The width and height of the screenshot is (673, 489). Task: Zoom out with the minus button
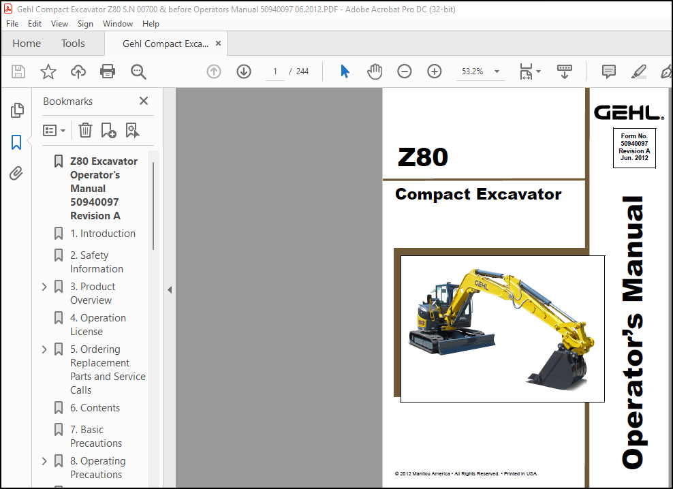click(405, 72)
